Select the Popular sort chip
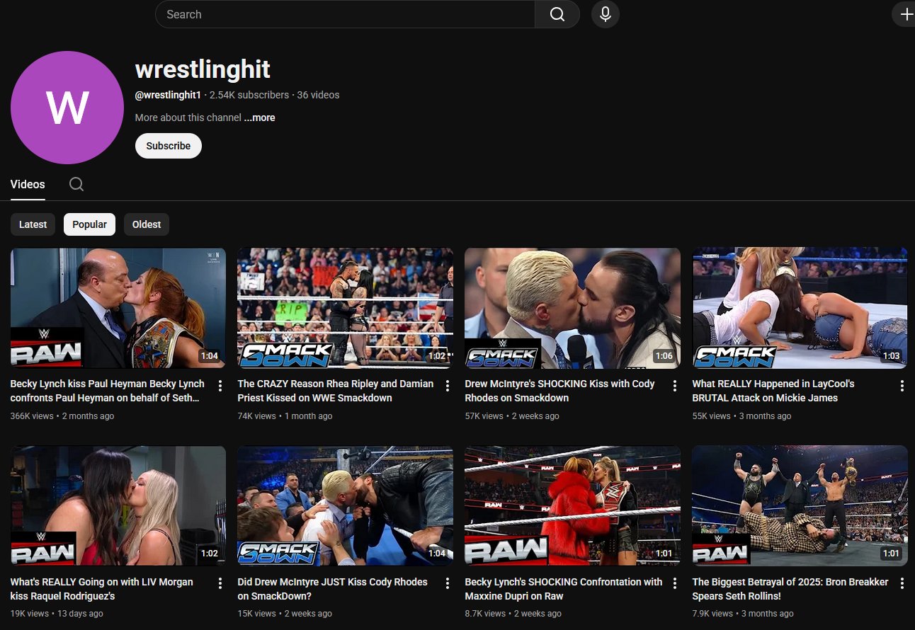 point(90,224)
